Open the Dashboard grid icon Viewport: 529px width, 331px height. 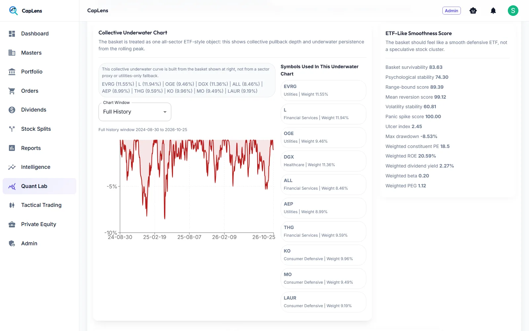[x=12, y=34]
